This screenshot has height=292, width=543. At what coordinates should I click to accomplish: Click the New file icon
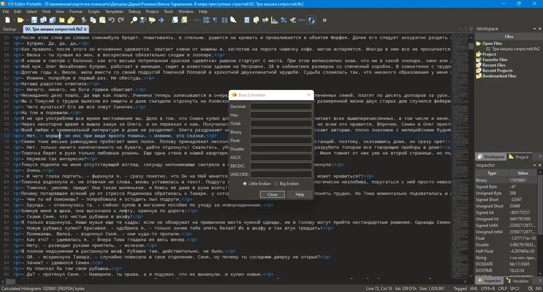click(x=8, y=20)
